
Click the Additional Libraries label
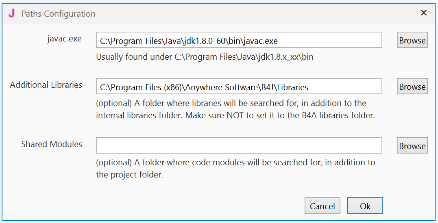(46, 85)
